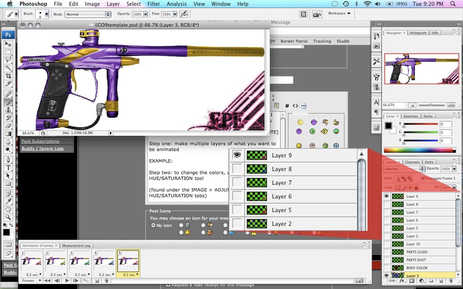Click the Lock all icon in Layers
Viewport: 463px width, 289px height.
(416, 187)
